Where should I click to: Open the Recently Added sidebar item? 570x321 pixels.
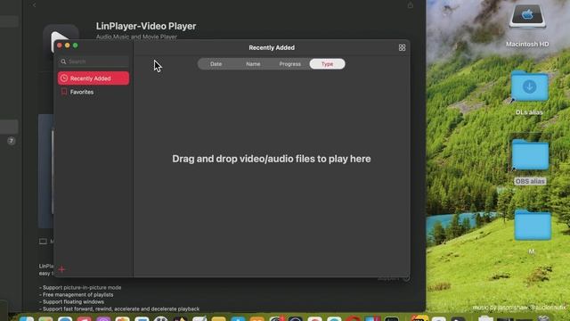94,78
